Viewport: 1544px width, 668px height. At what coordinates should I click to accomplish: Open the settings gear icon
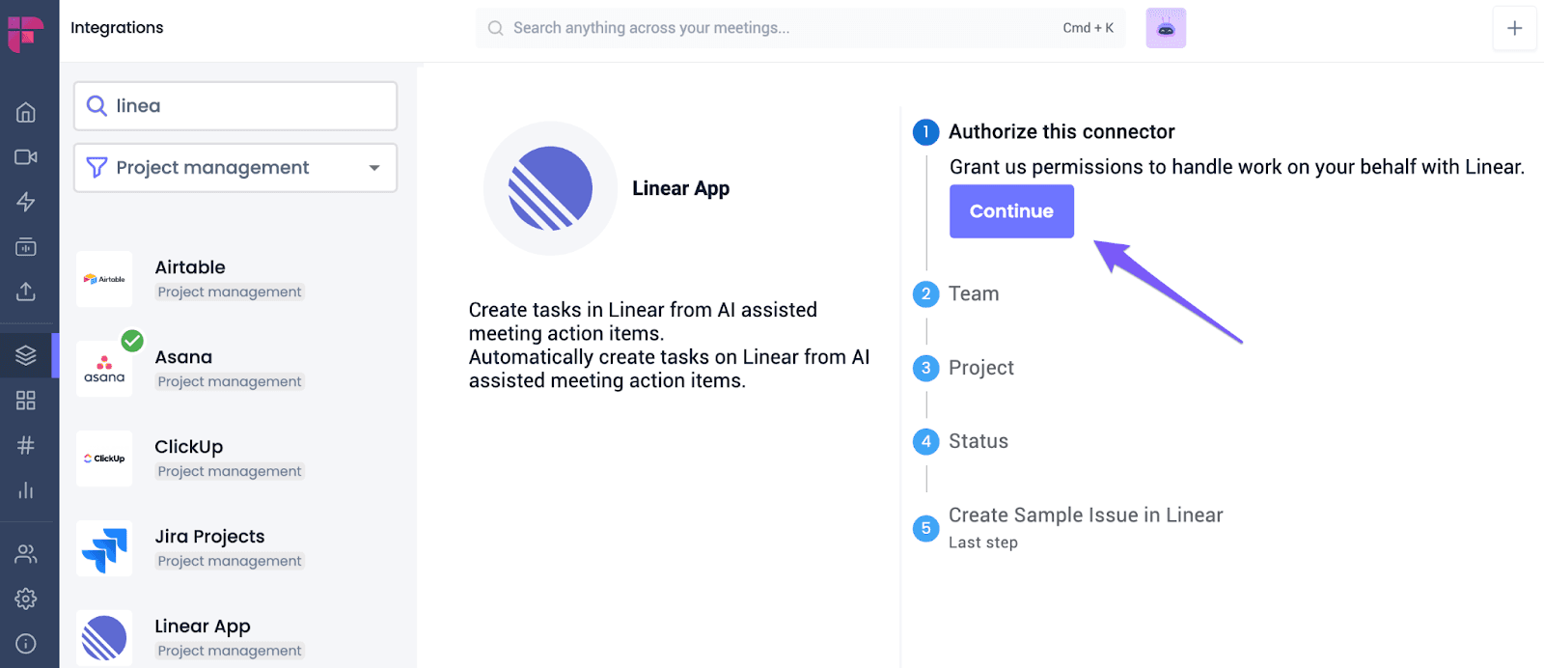click(26, 598)
